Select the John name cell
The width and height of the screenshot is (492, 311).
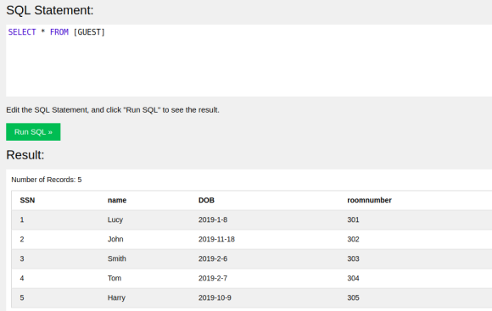[115, 239]
